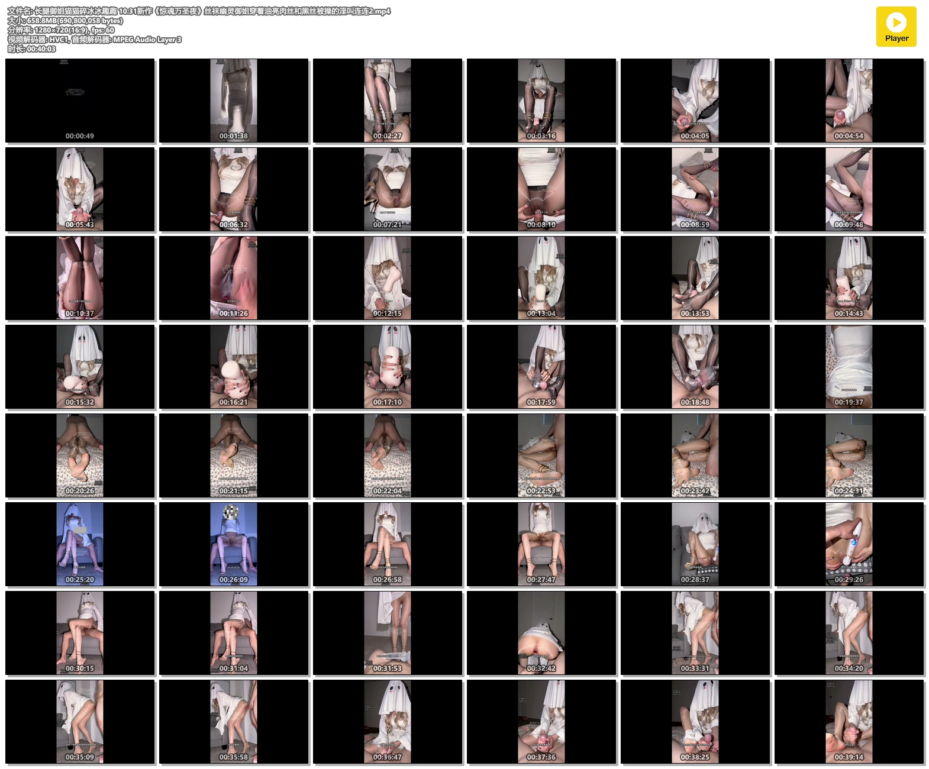Click the resolution 1280×720 info line

(61, 30)
